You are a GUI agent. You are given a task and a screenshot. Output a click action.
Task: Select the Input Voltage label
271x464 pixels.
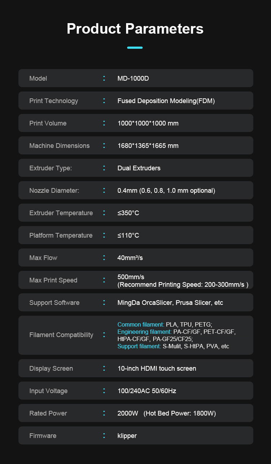tap(48, 391)
